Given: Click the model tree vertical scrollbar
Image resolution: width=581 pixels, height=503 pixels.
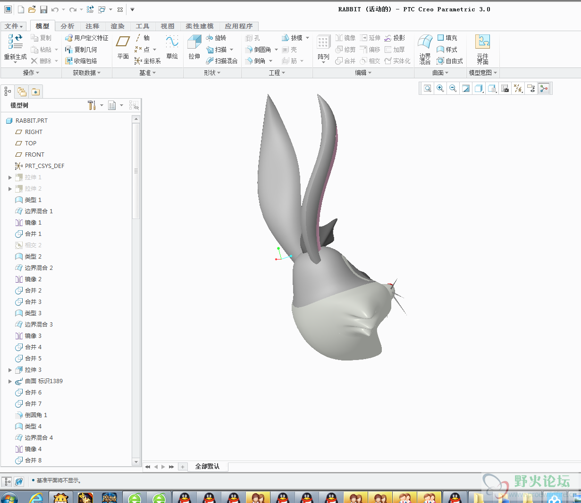Looking at the screenshot, I should point(136,171).
